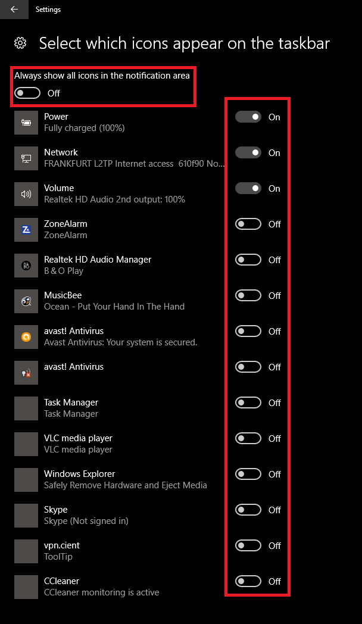Click 'Select which icons appear on the taskbar' heading
The image size is (362, 624).
[x=185, y=43]
